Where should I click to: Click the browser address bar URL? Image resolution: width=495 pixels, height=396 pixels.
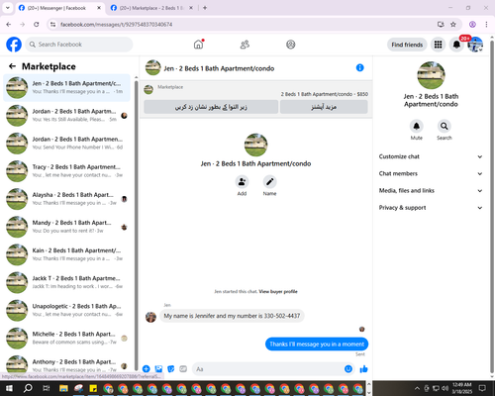click(x=116, y=25)
